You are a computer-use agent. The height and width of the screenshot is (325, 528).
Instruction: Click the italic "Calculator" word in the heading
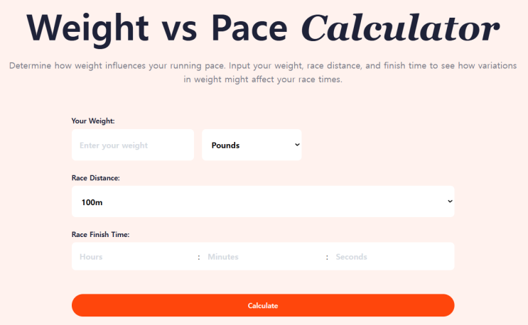(400, 28)
